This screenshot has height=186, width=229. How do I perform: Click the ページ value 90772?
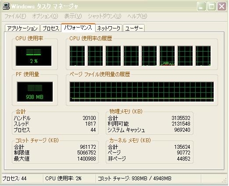point(183,153)
